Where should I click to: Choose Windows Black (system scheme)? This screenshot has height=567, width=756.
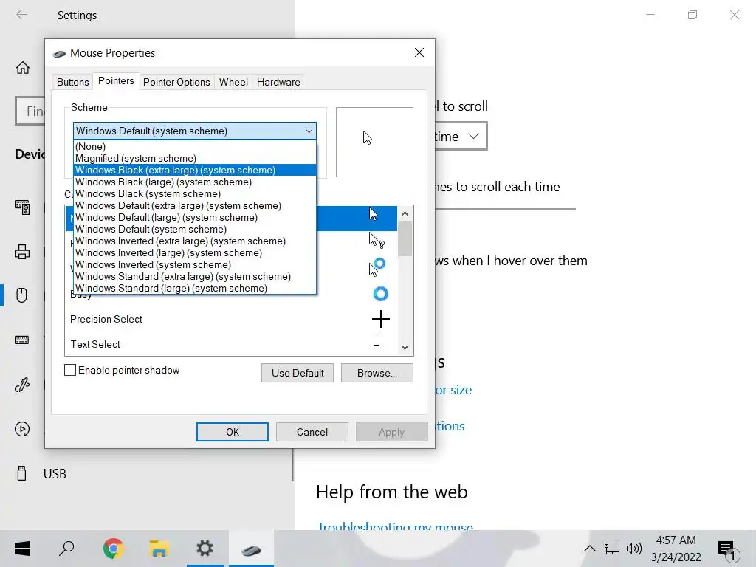pos(195,194)
